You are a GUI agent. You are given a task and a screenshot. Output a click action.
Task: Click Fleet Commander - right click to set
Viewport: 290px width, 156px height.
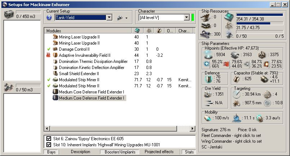tap(231, 136)
